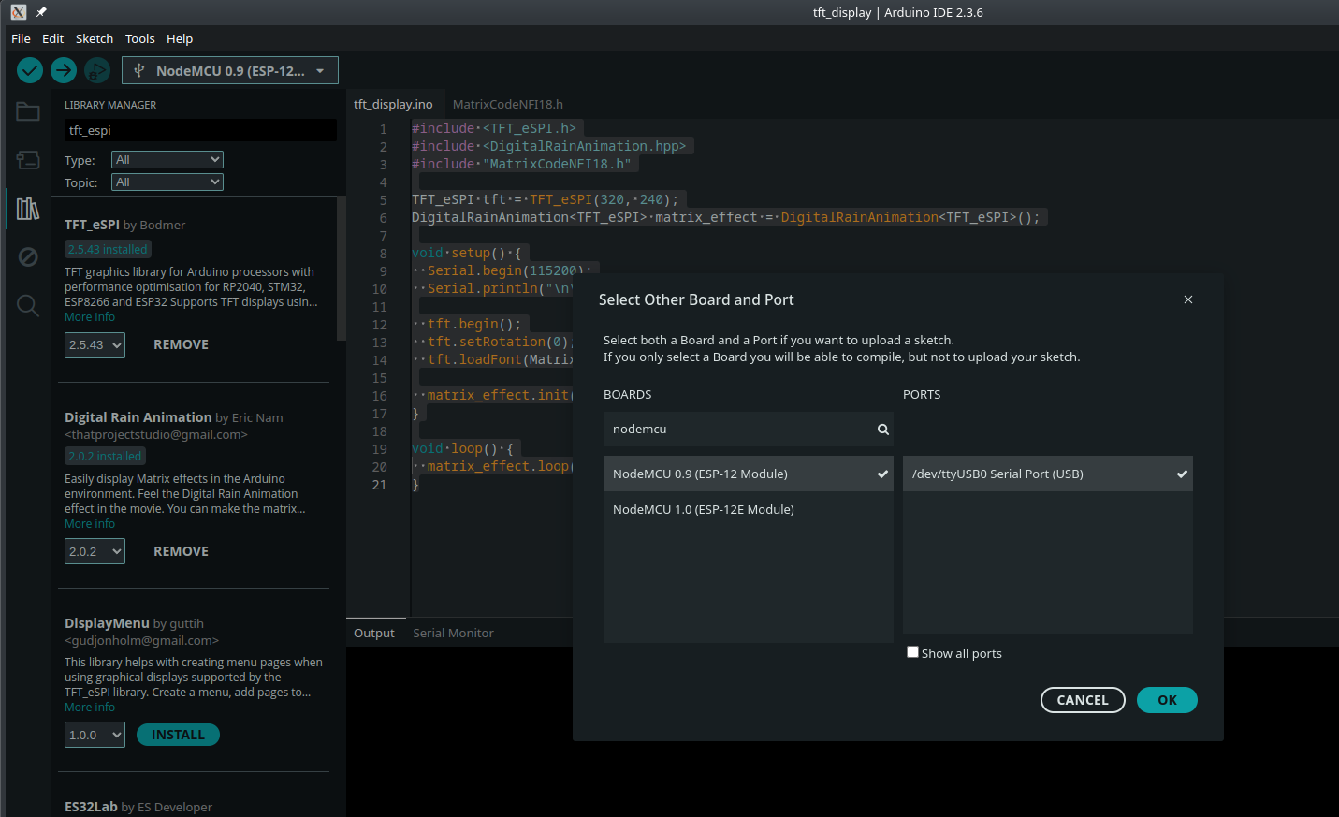Screen dimensions: 1339x817
Task: Click CANCEL in the board dialog
Action: click(x=1083, y=700)
